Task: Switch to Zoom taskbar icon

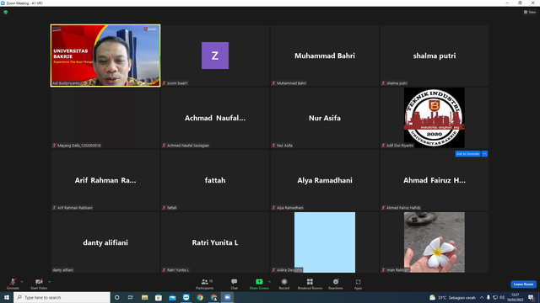Action: click(227, 297)
